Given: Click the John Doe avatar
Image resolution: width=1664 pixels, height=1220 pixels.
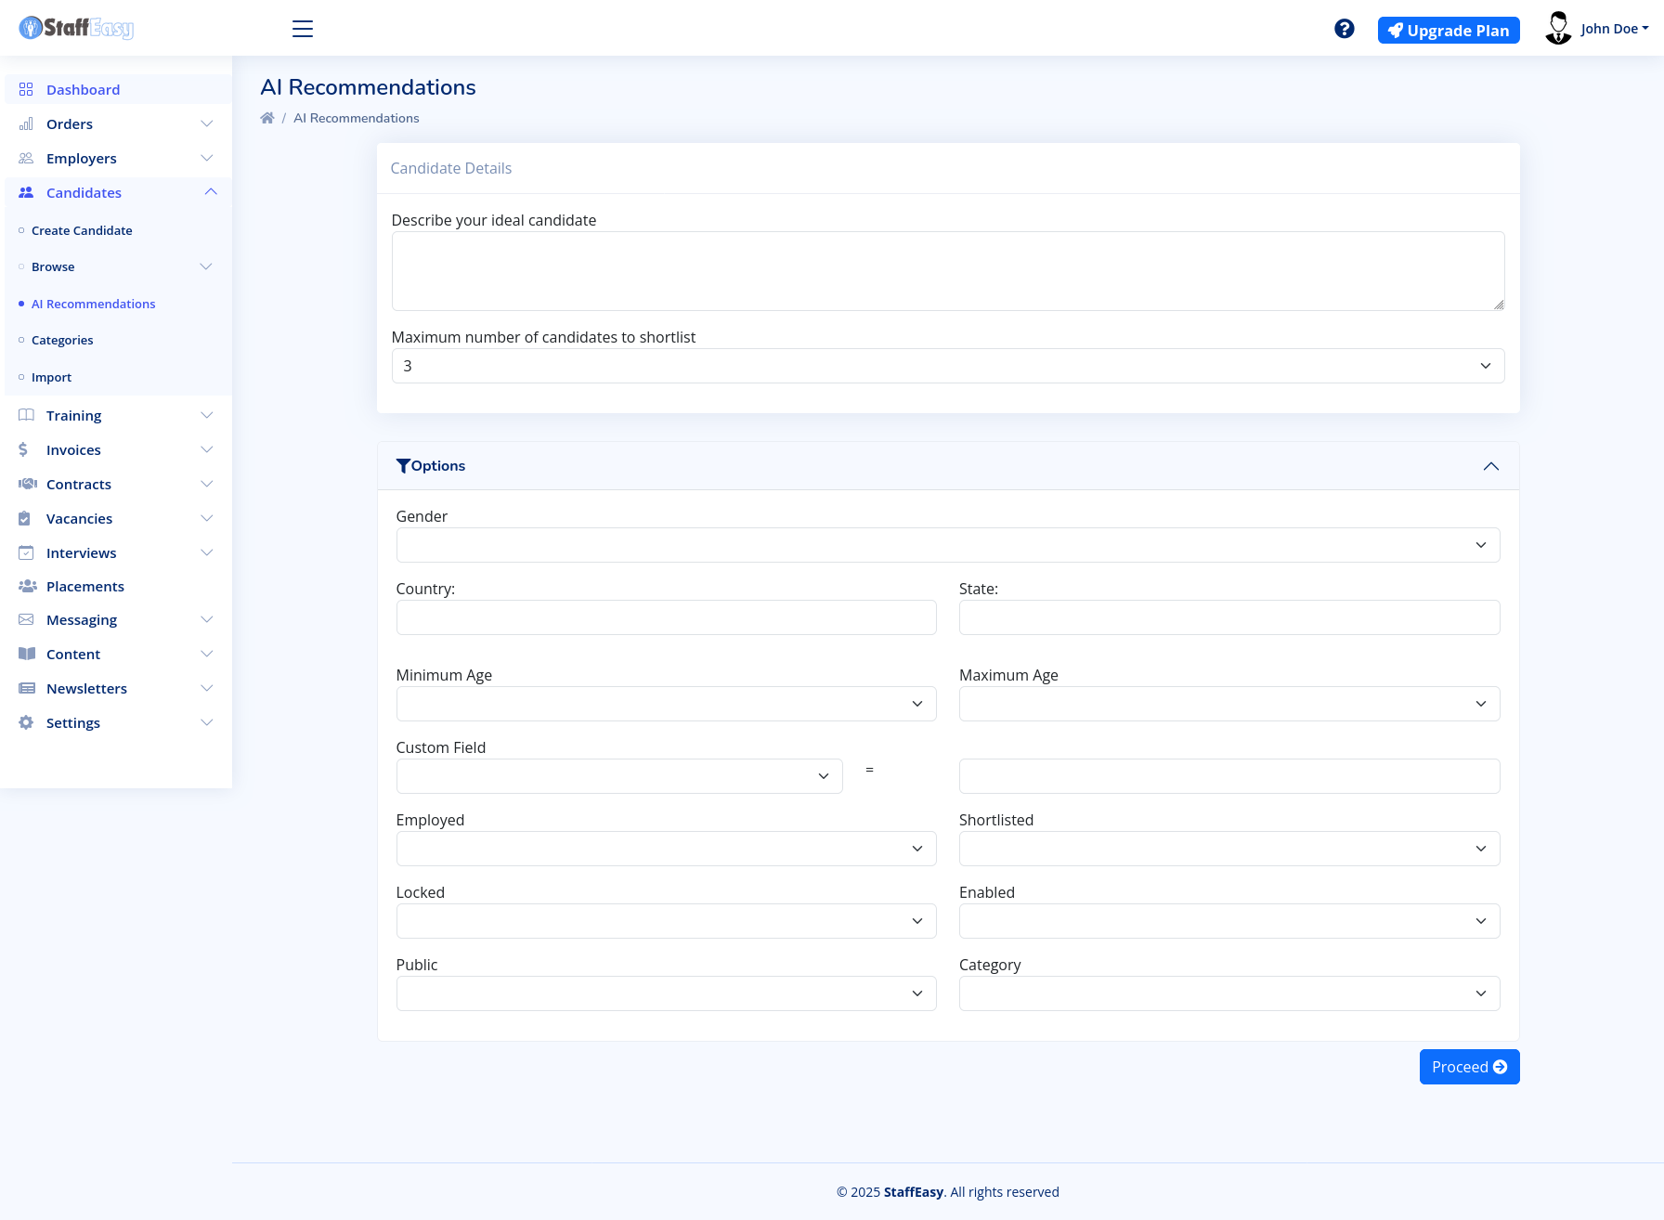Looking at the screenshot, I should pos(1557,29).
